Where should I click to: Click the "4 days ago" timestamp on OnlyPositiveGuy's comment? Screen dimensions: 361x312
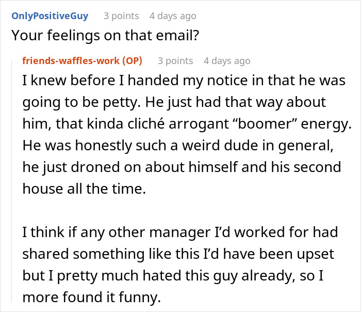(172, 15)
